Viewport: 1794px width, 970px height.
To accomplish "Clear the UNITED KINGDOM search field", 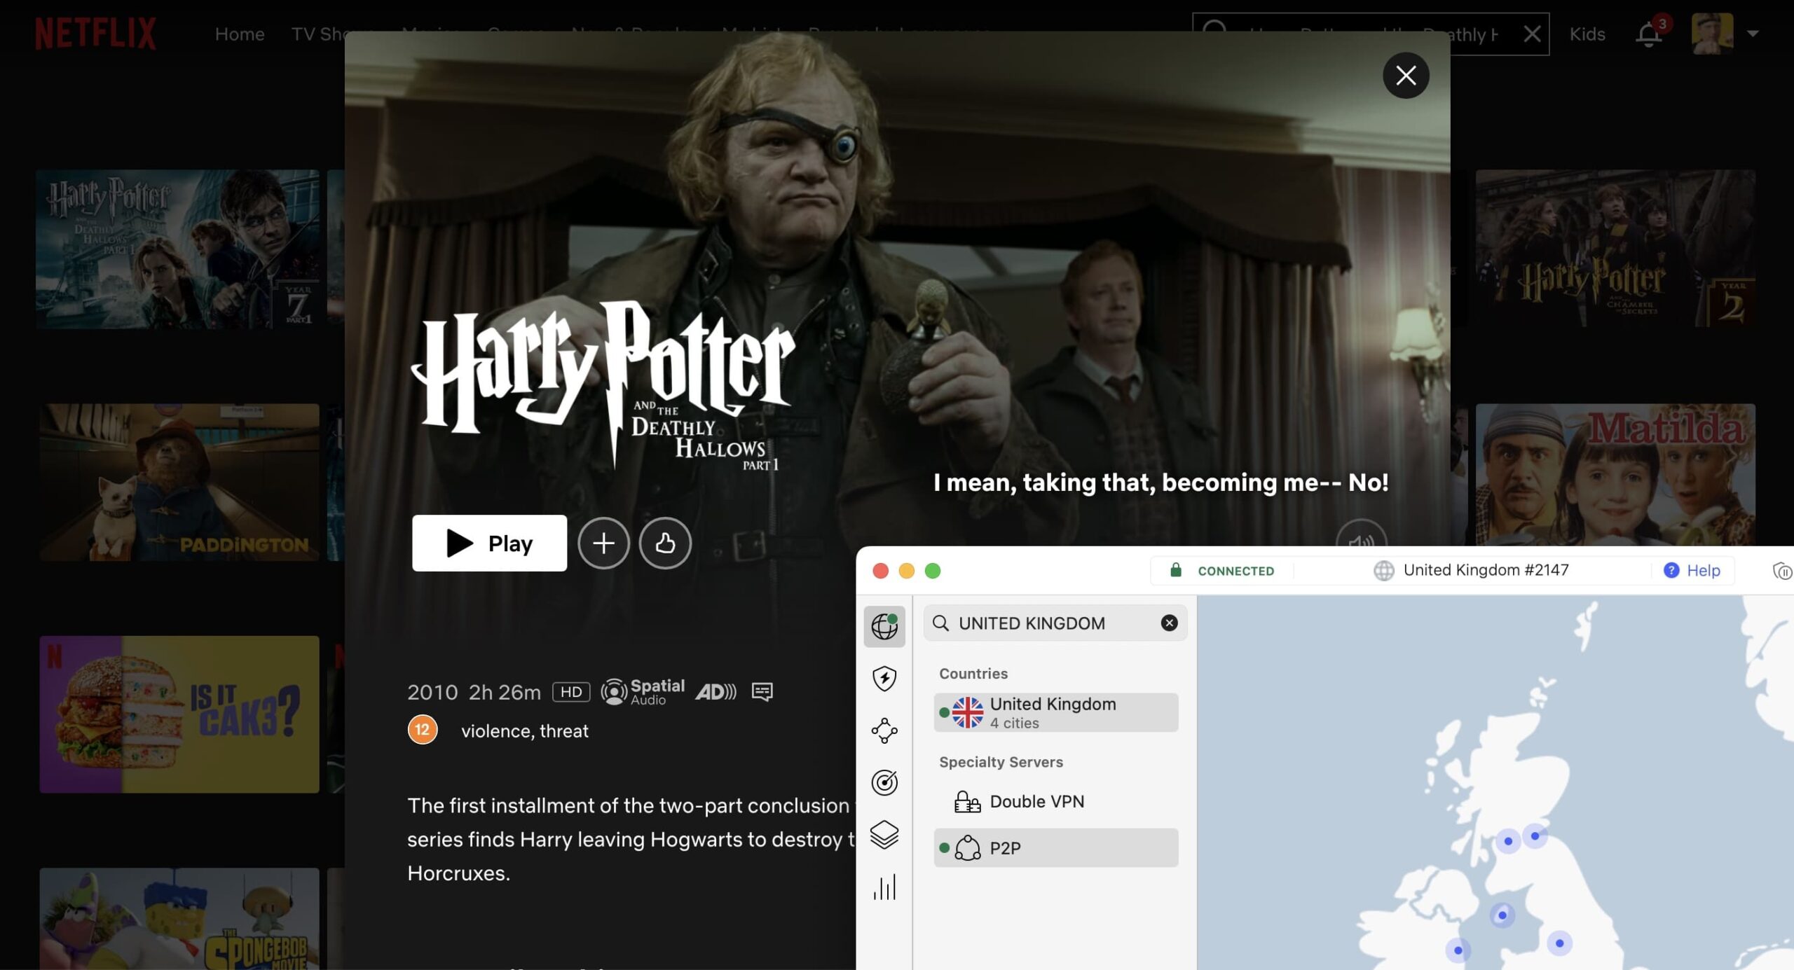I will click(x=1168, y=623).
